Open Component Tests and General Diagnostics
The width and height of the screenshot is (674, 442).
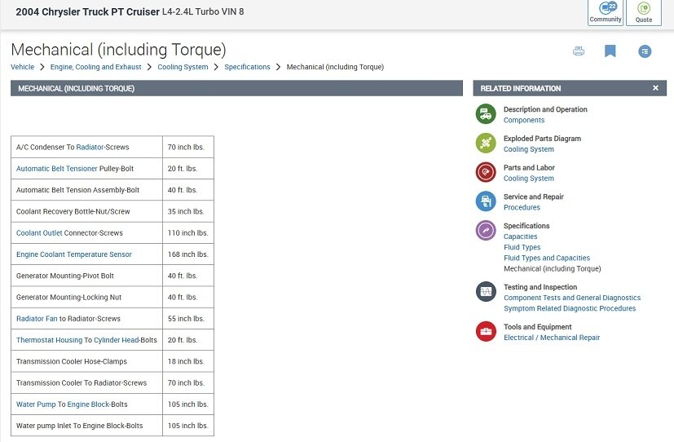pos(572,298)
